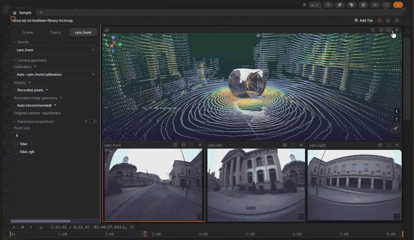Open settings with the gear icon

(363, 5)
